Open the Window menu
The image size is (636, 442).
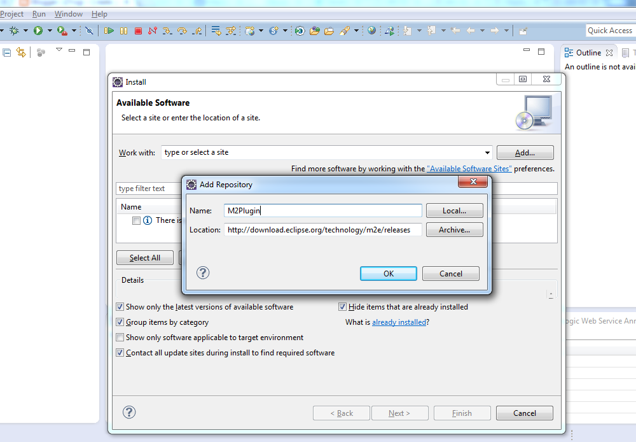(68, 13)
